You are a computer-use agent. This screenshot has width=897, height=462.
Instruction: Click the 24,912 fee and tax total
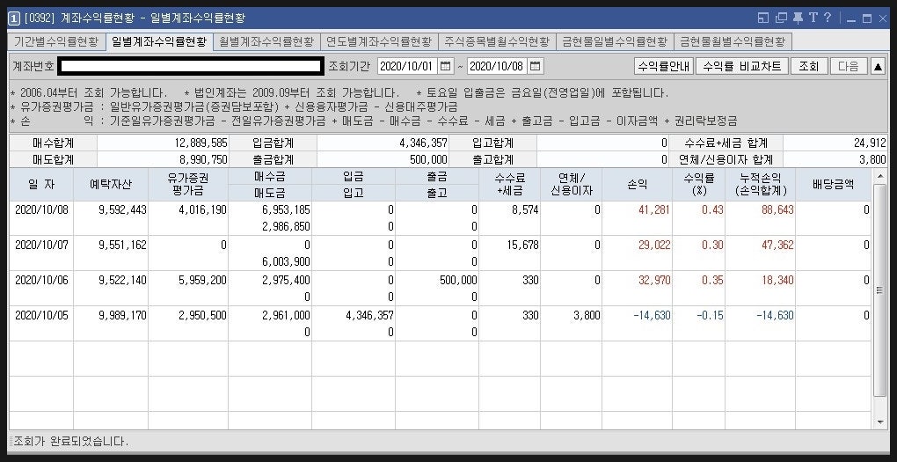tap(870, 143)
